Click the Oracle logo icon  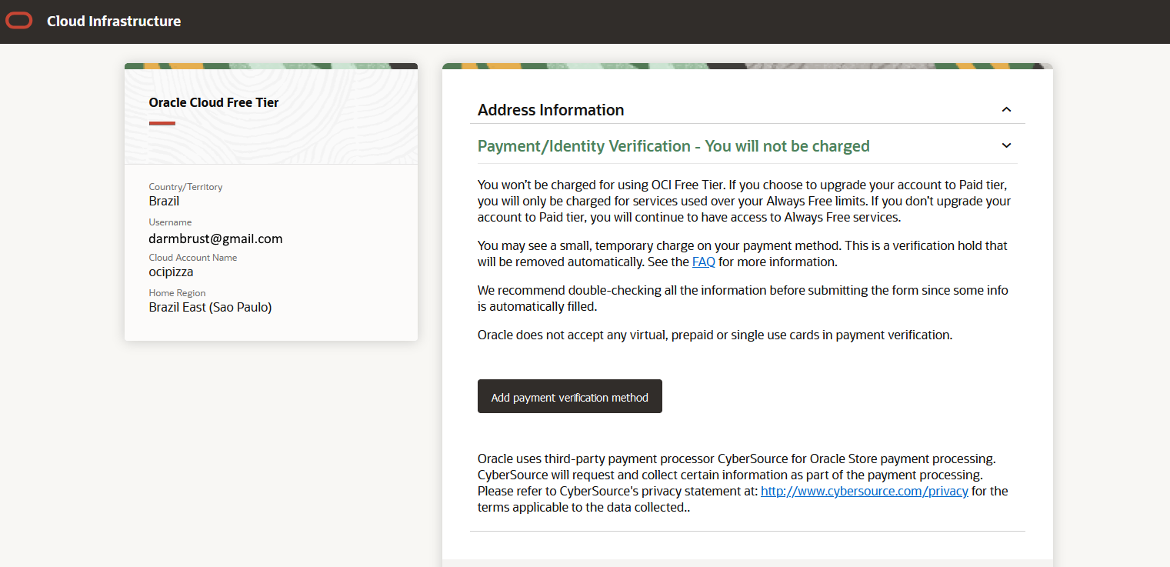(19, 22)
